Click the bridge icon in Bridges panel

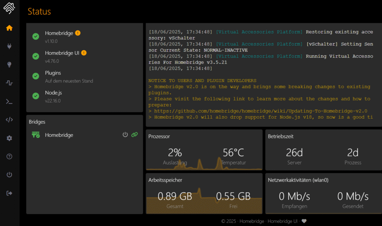[36, 135]
